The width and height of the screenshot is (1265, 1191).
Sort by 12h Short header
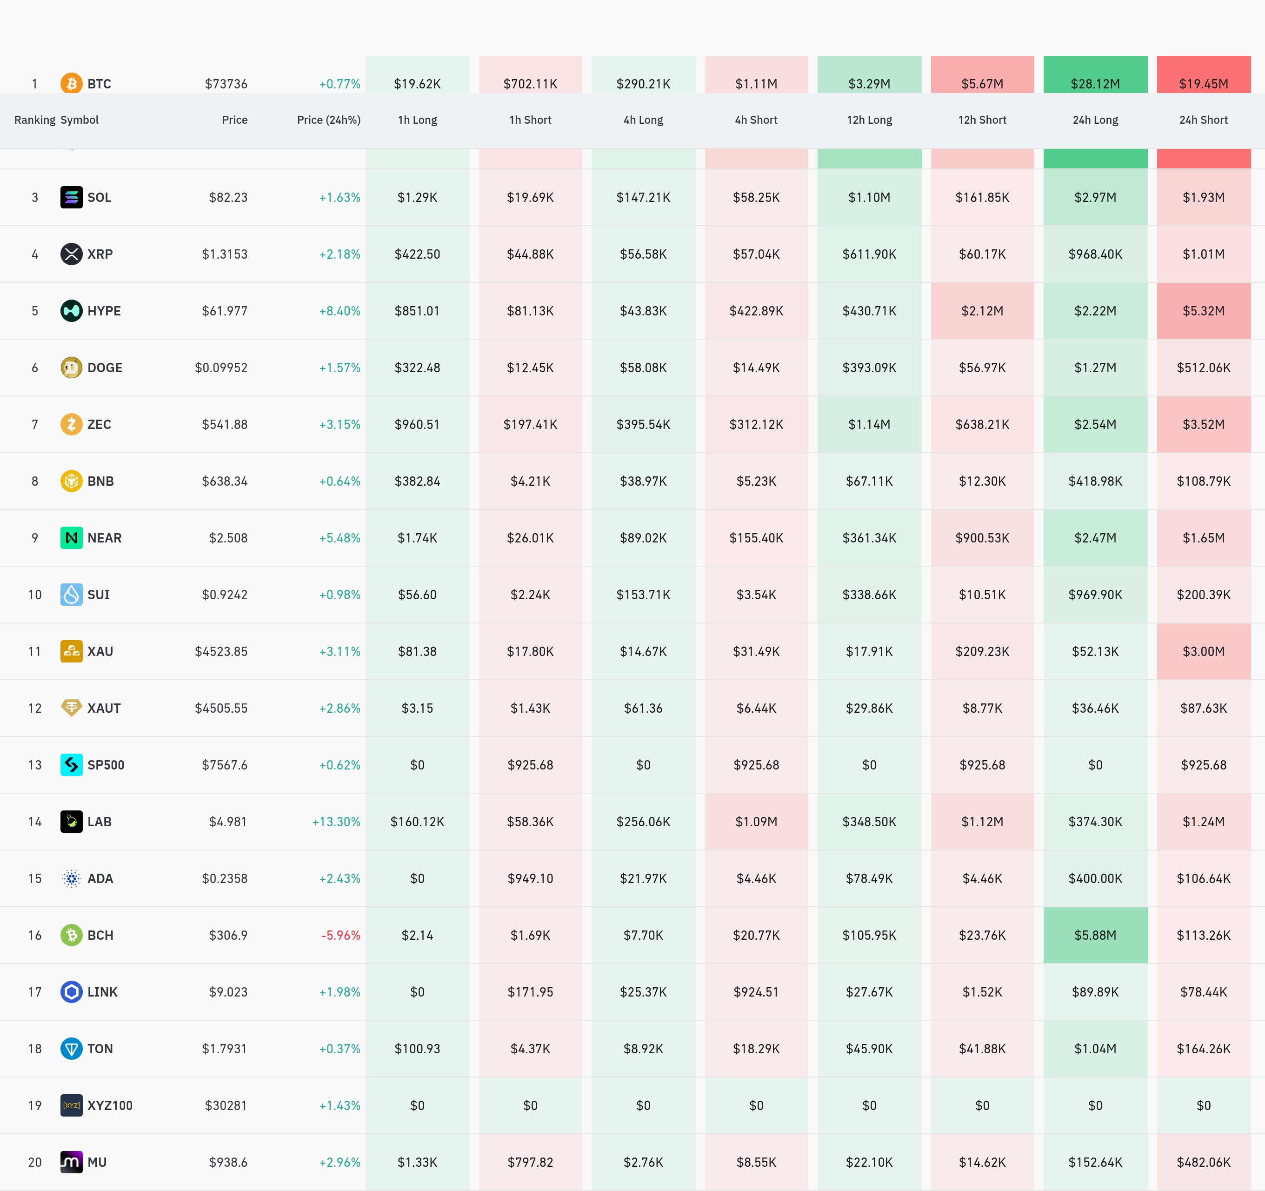(983, 120)
